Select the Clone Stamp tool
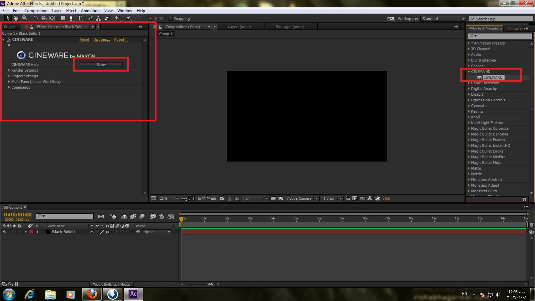This screenshot has width=535, height=301. (x=99, y=18)
